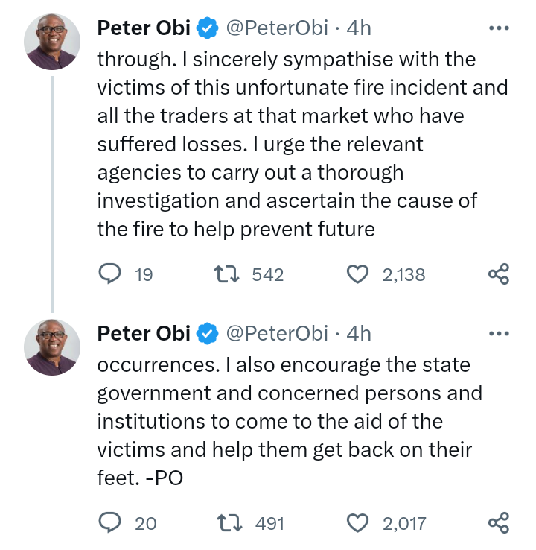
Task: Open Peter Obi name on first tweet
Action: [x=144, y=28]
